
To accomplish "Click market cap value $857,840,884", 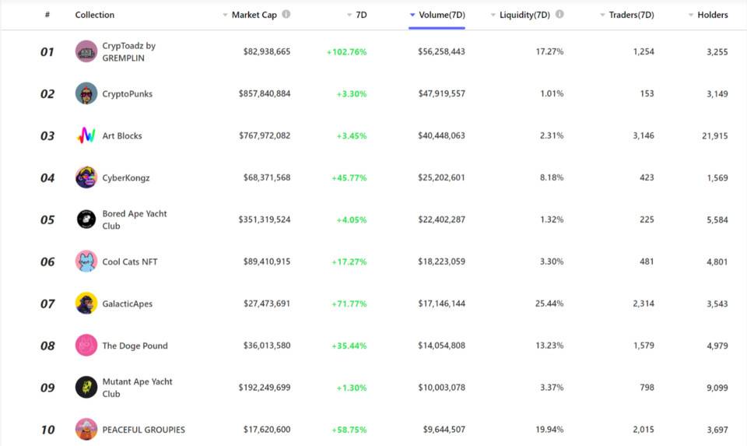I will [x=265, y=93].
